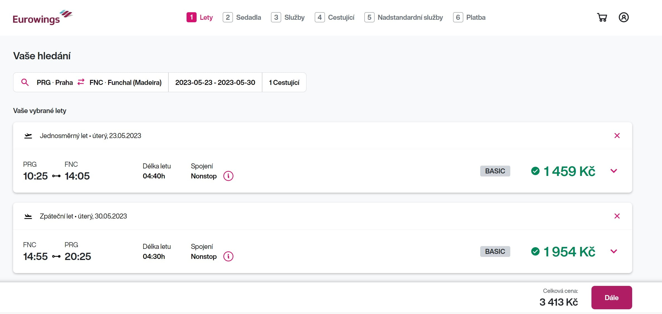662x314 pixels.
Task: Swap origin and destination arrows icon
Action: (81, 82)
